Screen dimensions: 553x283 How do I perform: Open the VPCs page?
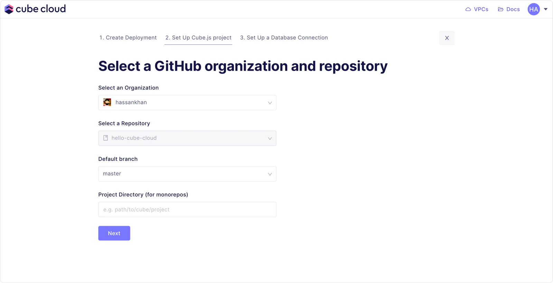point(477,9)
